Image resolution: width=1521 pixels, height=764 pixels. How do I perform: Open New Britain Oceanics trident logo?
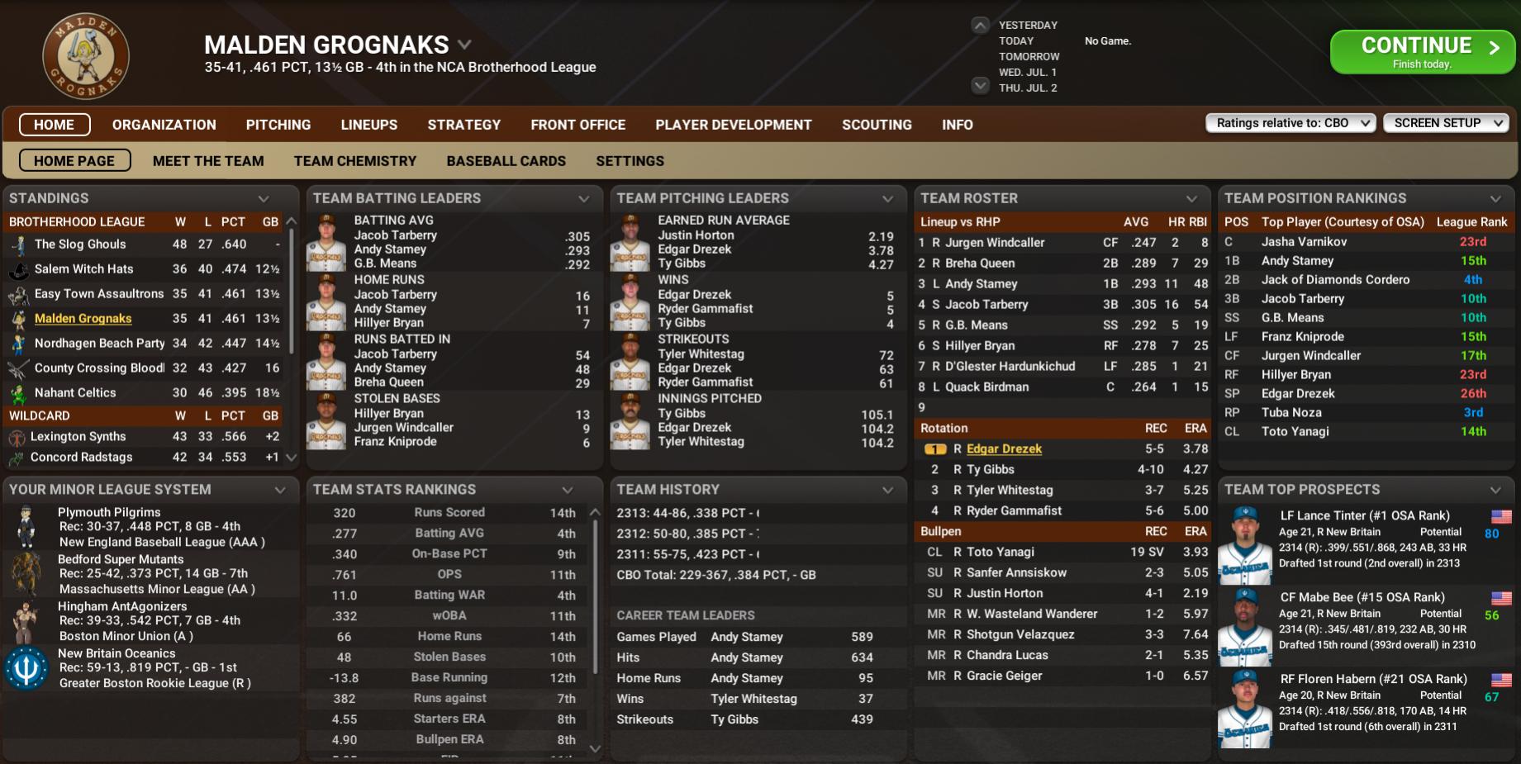pyautogui.click(x=26, y=668)
